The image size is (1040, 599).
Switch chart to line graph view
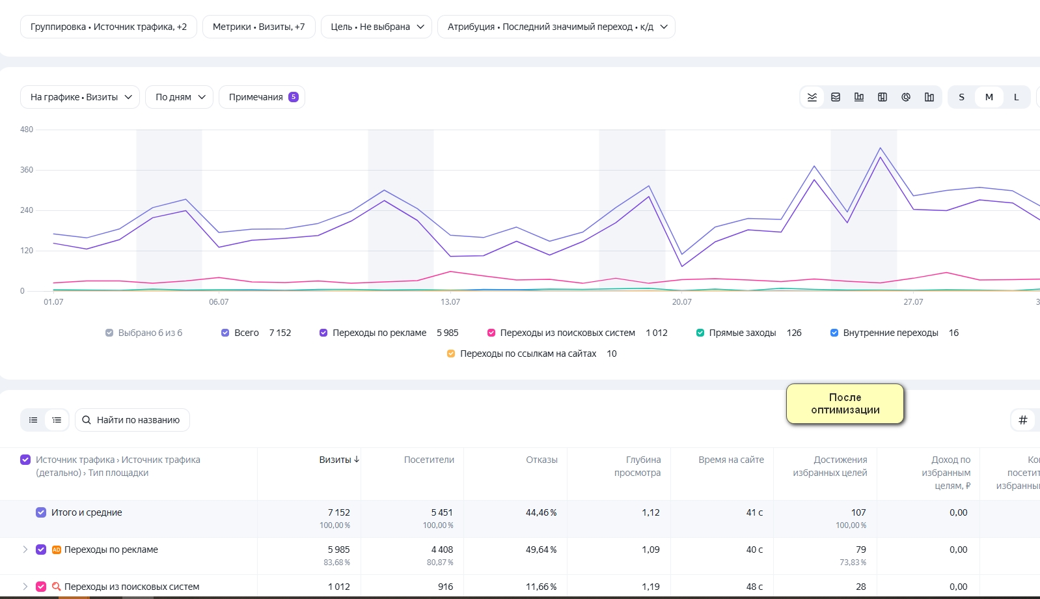pos(812,97)
